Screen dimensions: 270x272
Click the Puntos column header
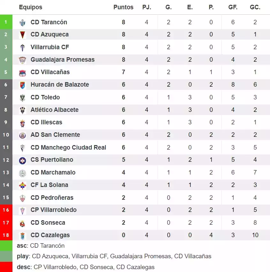tap(123, 7)
